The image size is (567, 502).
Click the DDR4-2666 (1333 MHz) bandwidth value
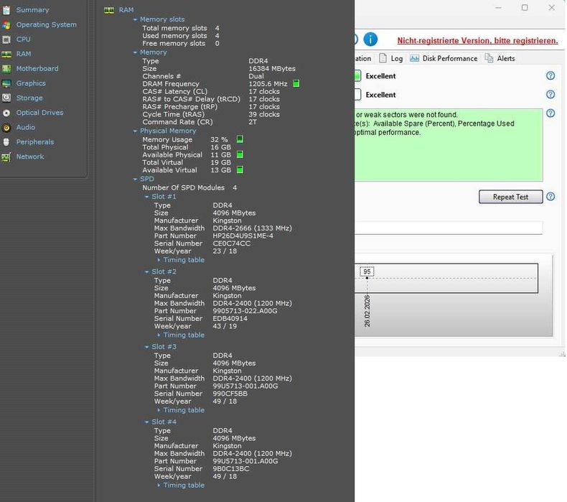[252, 228]
